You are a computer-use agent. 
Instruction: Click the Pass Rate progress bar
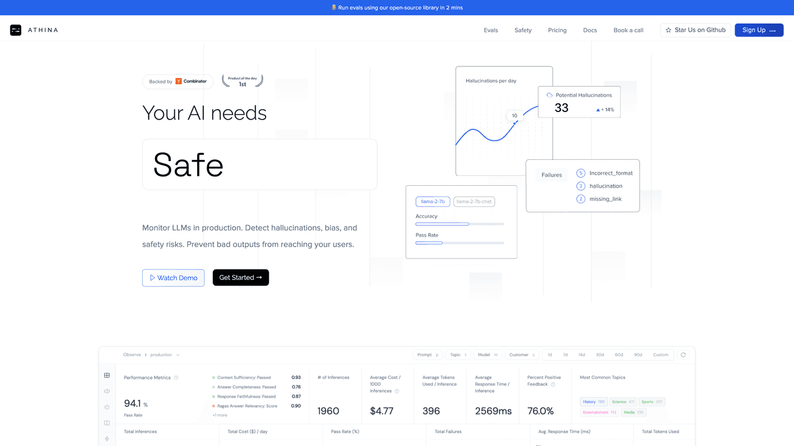tap(460, 243)
